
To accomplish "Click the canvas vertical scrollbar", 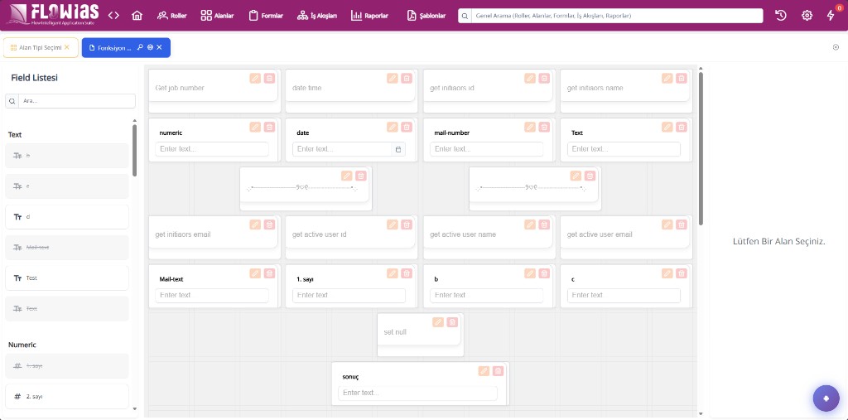I will click(x=701, y=149).
